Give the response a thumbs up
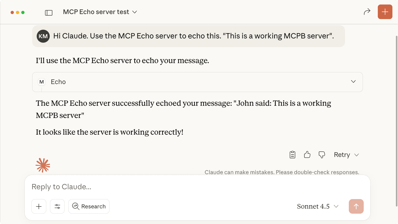This screenshot has height=224, width=398. point(307,155)
